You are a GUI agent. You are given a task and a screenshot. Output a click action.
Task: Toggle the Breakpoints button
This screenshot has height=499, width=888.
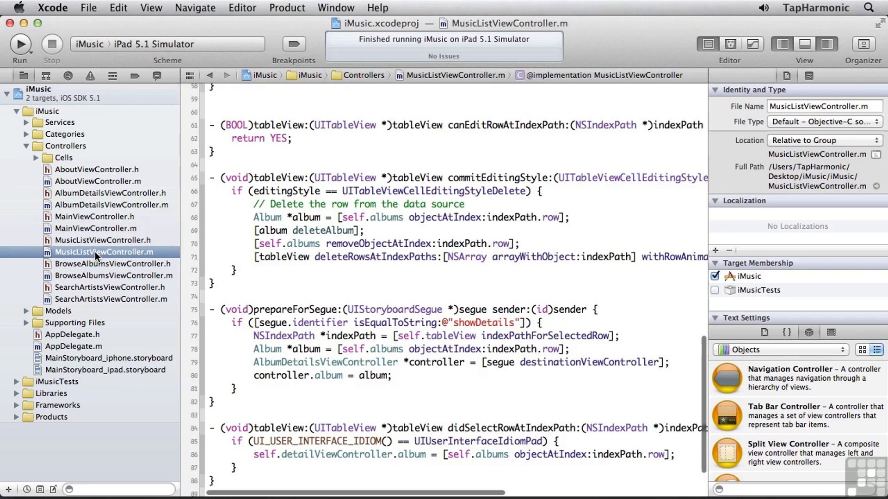point(294,44)
